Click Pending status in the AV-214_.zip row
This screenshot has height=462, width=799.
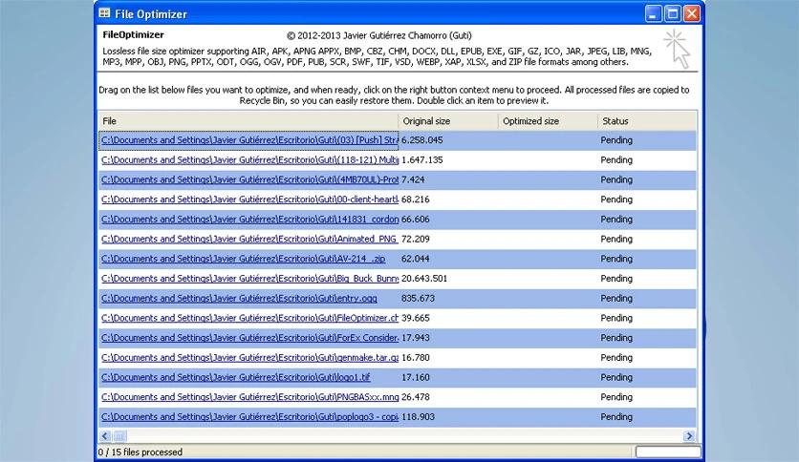pos(616,259)
